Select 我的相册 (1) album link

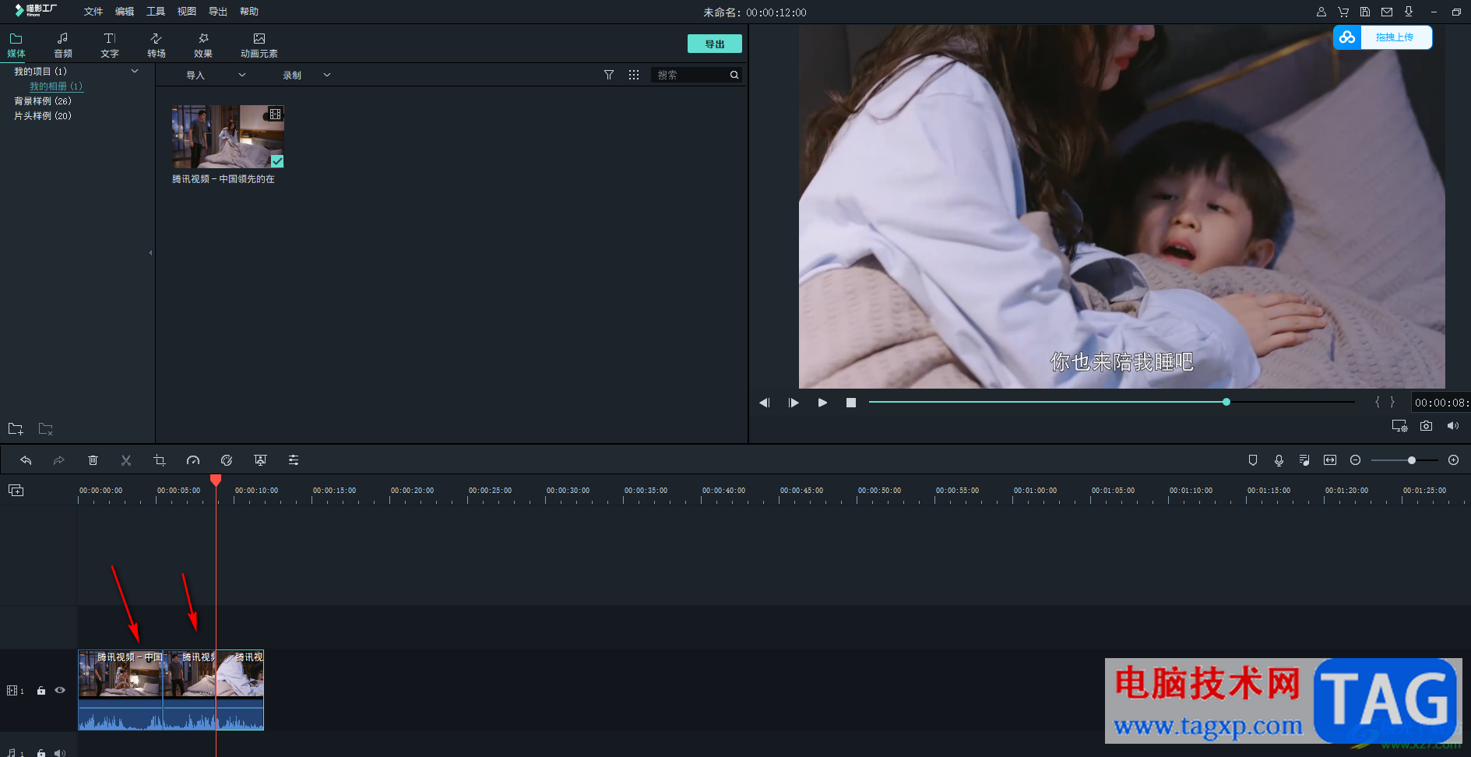56,86
